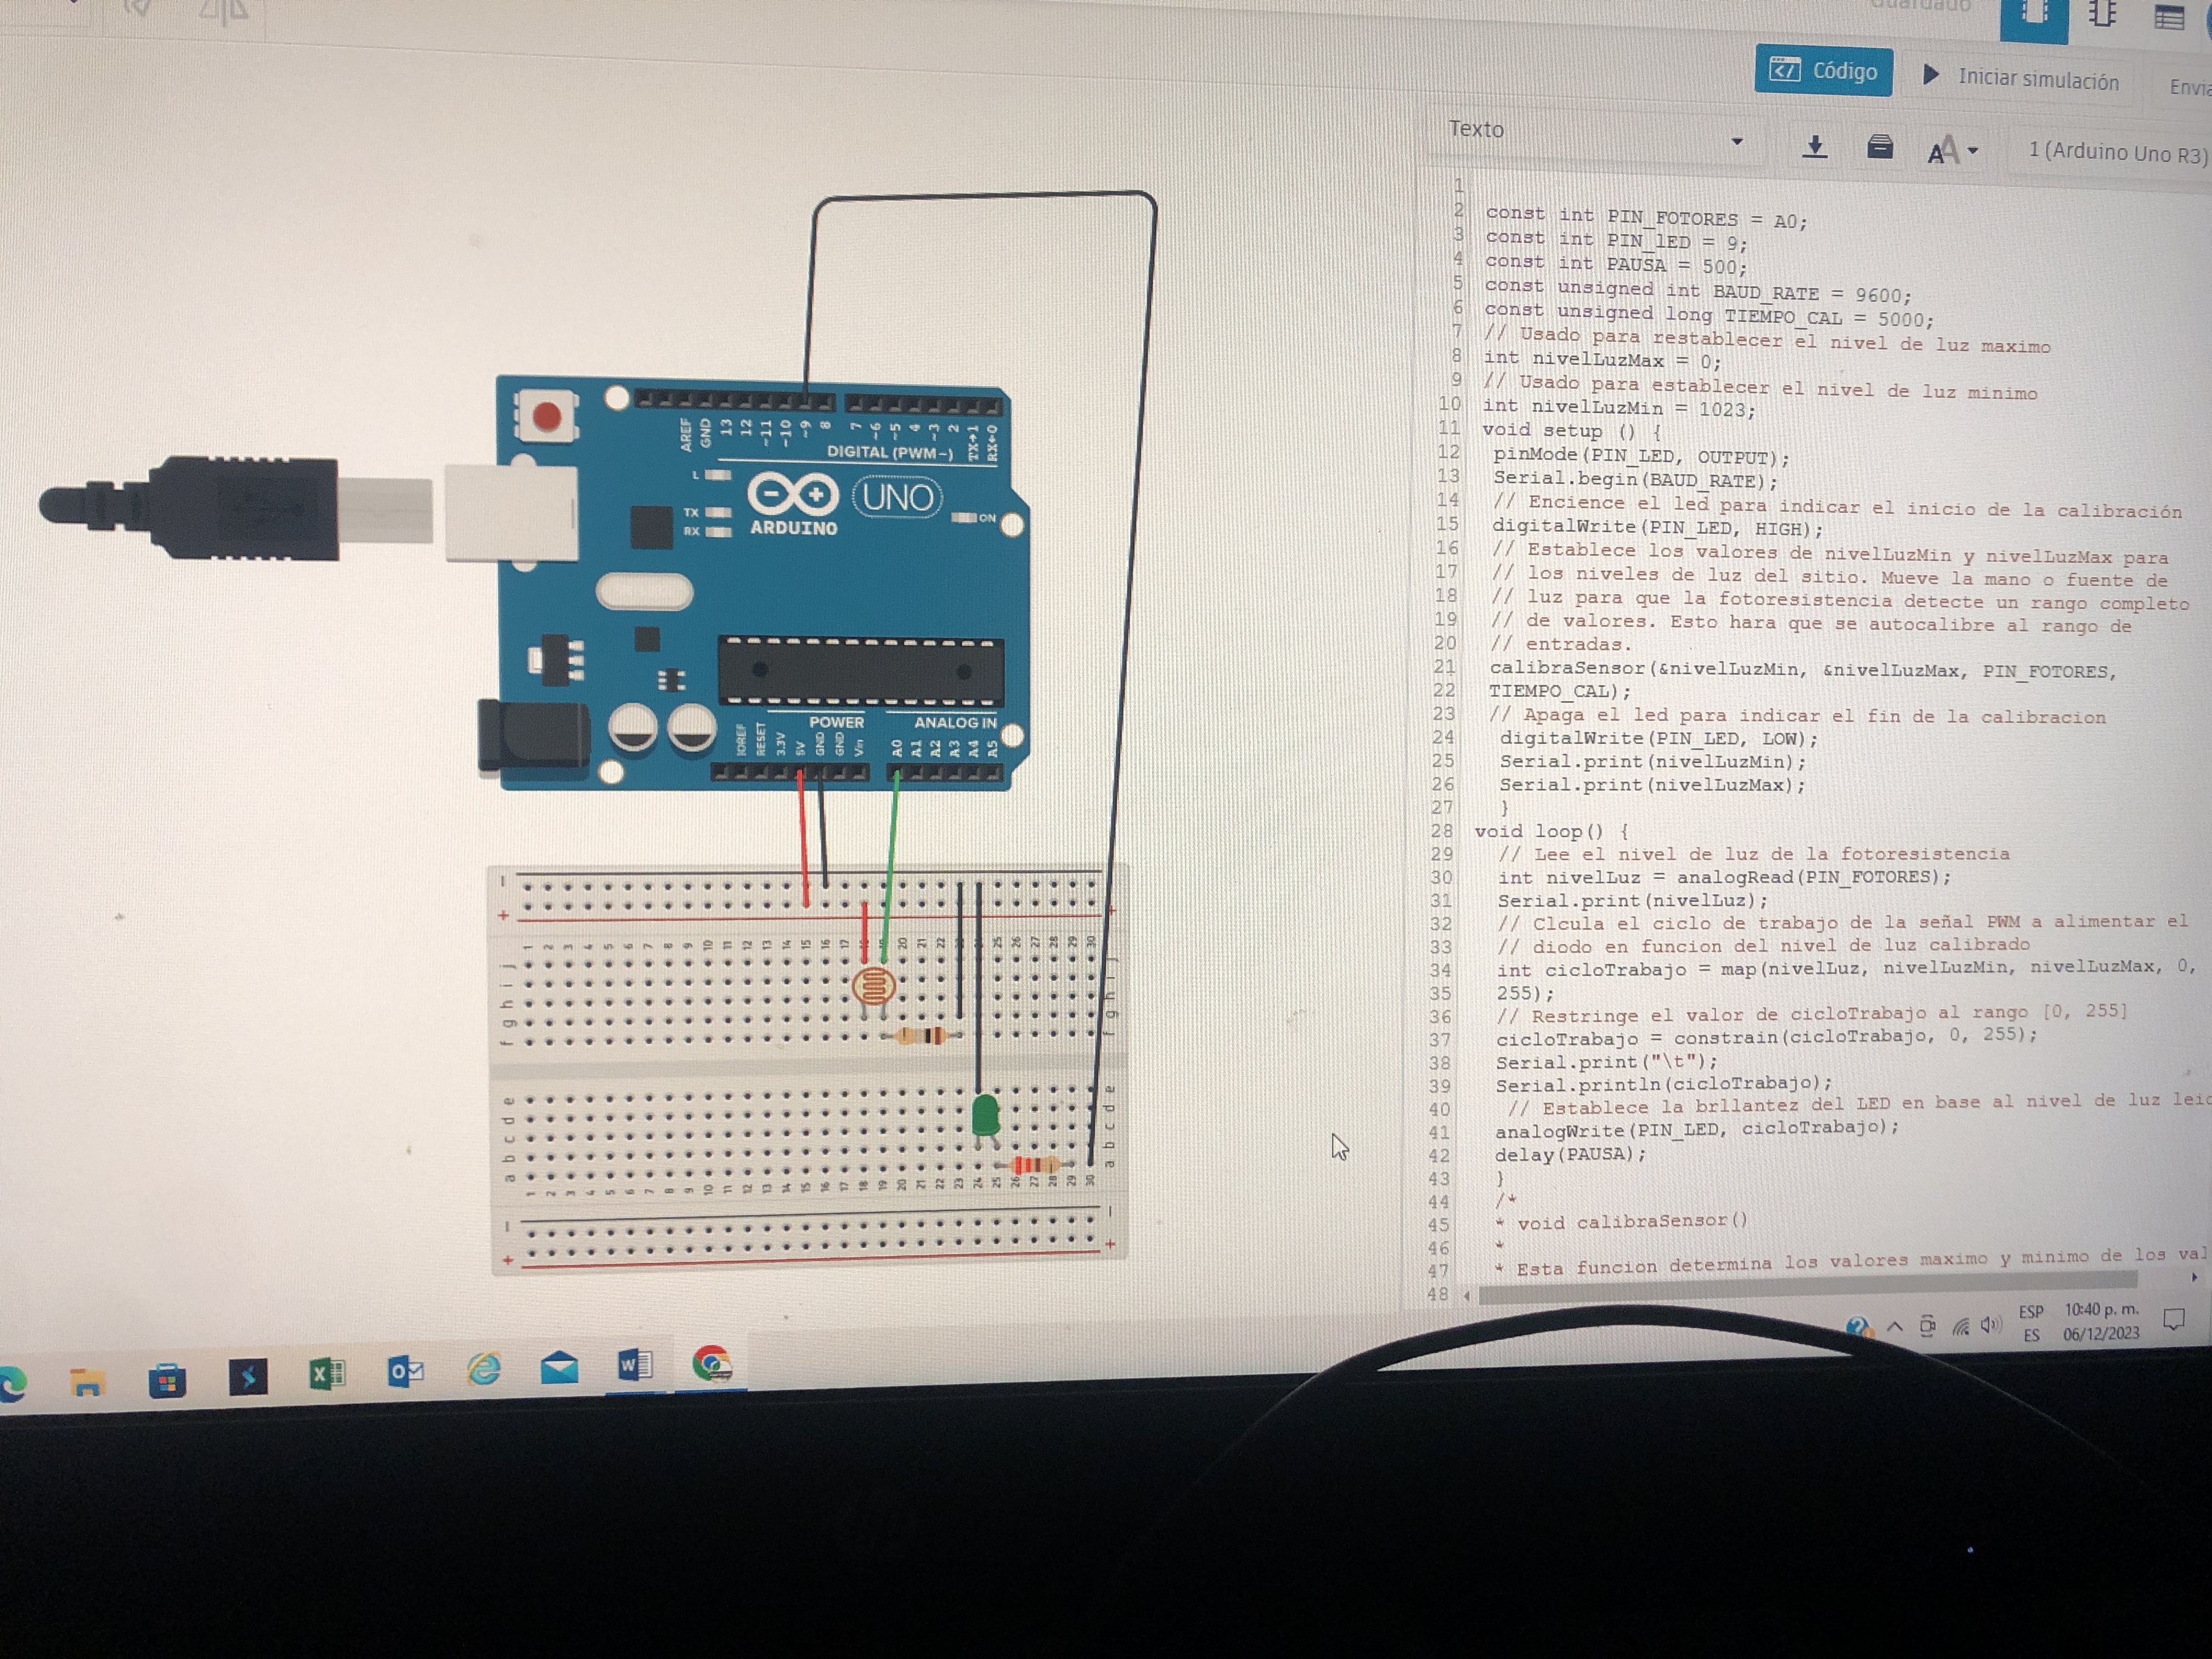Click the download code icon
Image resolution: width=2212 pixels, height=1659 pixels.
pyautogui.click(x=1814, y=148)
